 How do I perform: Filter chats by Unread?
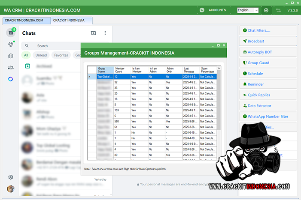[41, 55]
